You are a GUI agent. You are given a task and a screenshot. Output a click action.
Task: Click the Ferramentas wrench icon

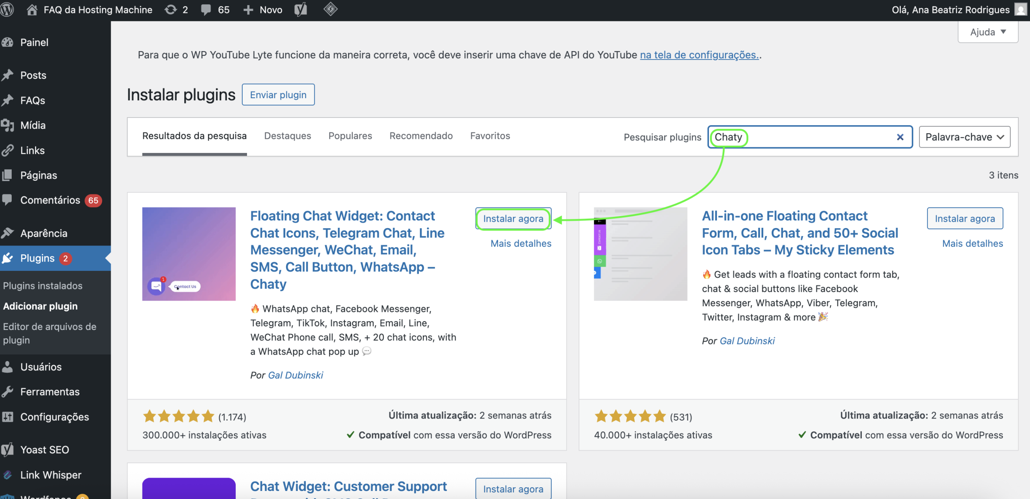pos(7,392)
